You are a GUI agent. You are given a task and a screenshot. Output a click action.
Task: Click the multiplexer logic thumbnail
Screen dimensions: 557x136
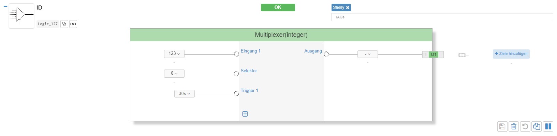[x=21, y=16]
